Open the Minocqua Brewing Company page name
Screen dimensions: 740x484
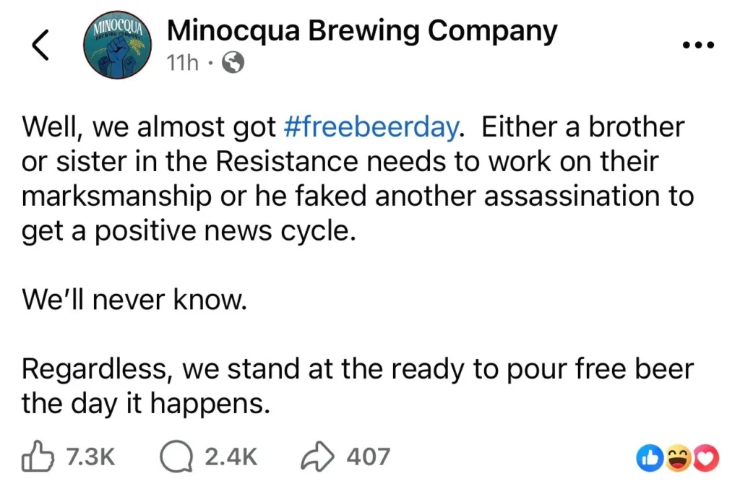pos(361,31)
